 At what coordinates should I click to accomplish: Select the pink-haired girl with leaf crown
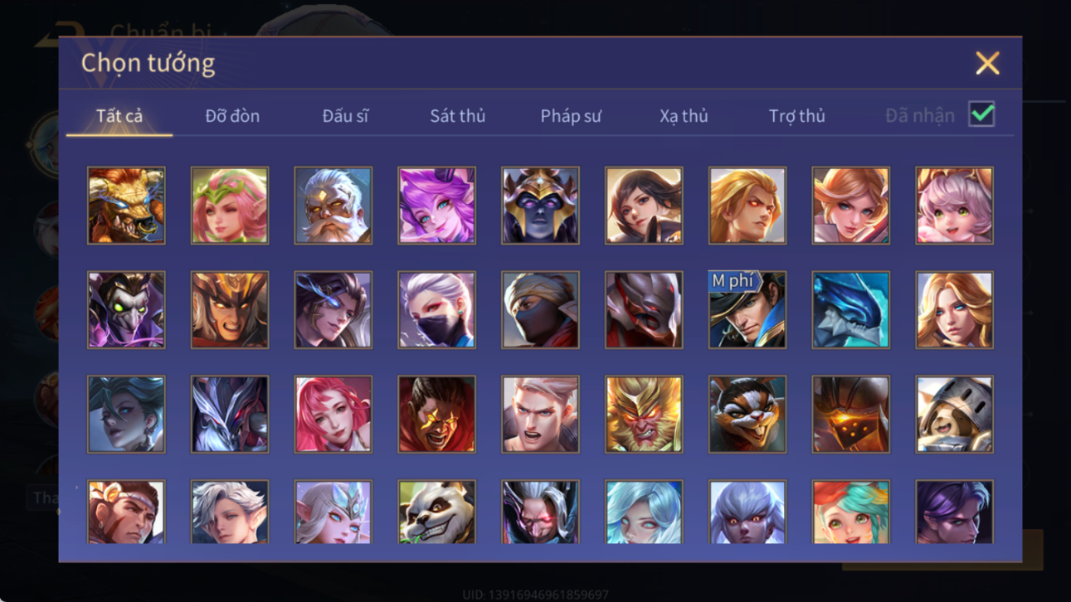click(x=230, y=206)
